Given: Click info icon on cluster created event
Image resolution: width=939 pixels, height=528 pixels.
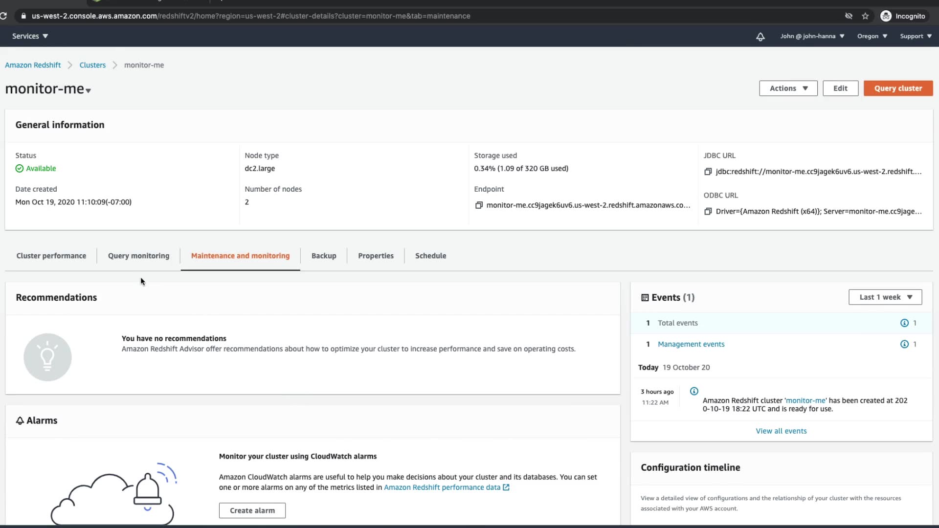Looking at the screenshot, I should [x=694, y=391].
